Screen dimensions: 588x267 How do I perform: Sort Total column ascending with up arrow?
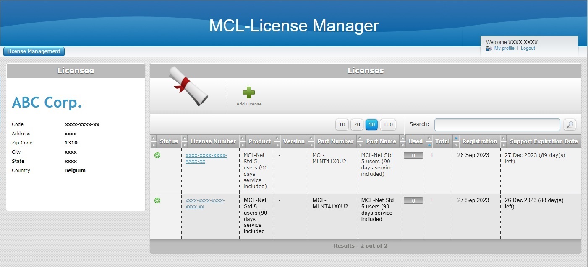pyautogui.click(x=429, y=138)
